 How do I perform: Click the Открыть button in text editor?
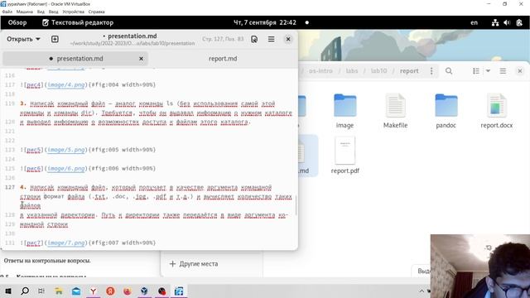20,39
